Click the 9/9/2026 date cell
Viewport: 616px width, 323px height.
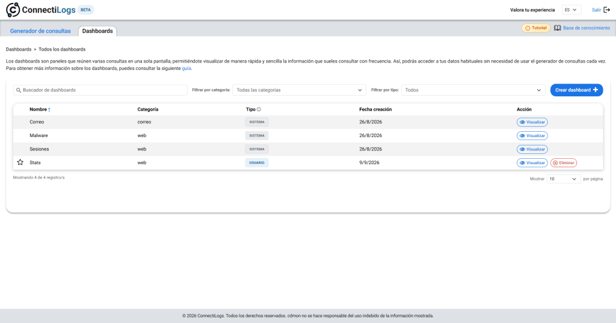point(369,162)
